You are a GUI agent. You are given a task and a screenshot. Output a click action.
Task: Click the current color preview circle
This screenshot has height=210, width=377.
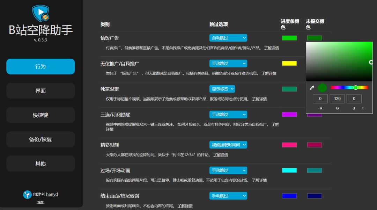point(322,88)
